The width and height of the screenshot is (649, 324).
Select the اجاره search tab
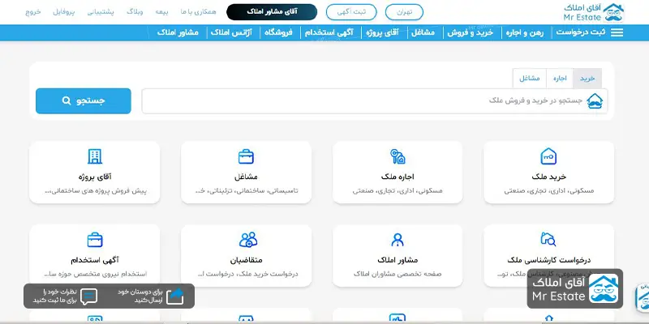tap(560, 79)
